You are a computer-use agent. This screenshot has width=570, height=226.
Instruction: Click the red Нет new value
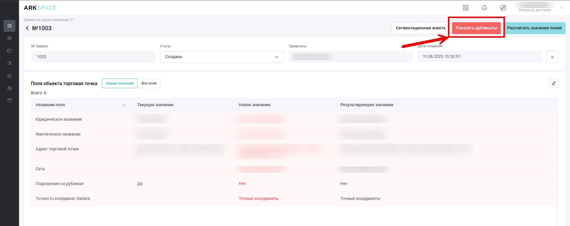(242, 184)
